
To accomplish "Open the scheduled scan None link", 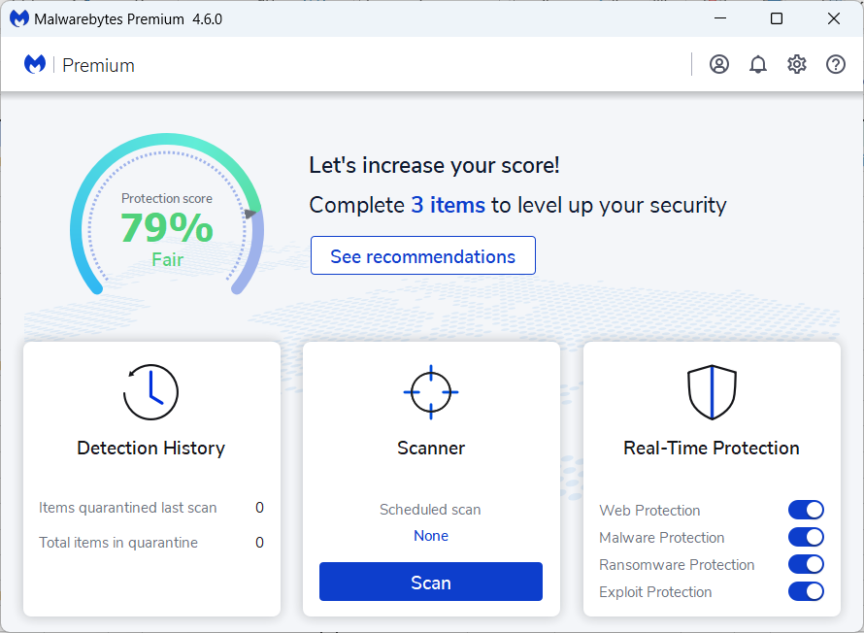I will click(x=431, y=536).
